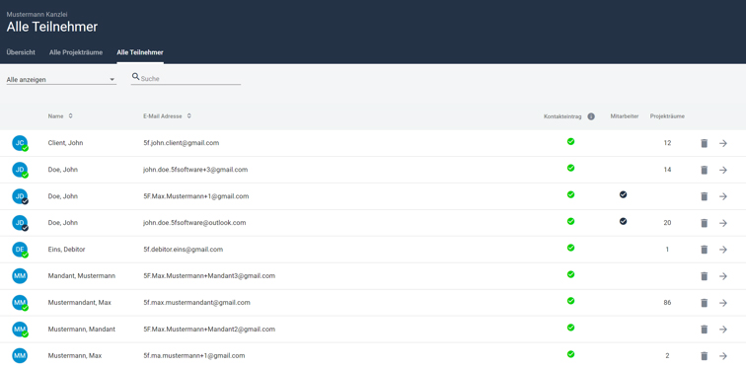
Task: Select the Alle Teilnehmer tab
Action: 140,52
